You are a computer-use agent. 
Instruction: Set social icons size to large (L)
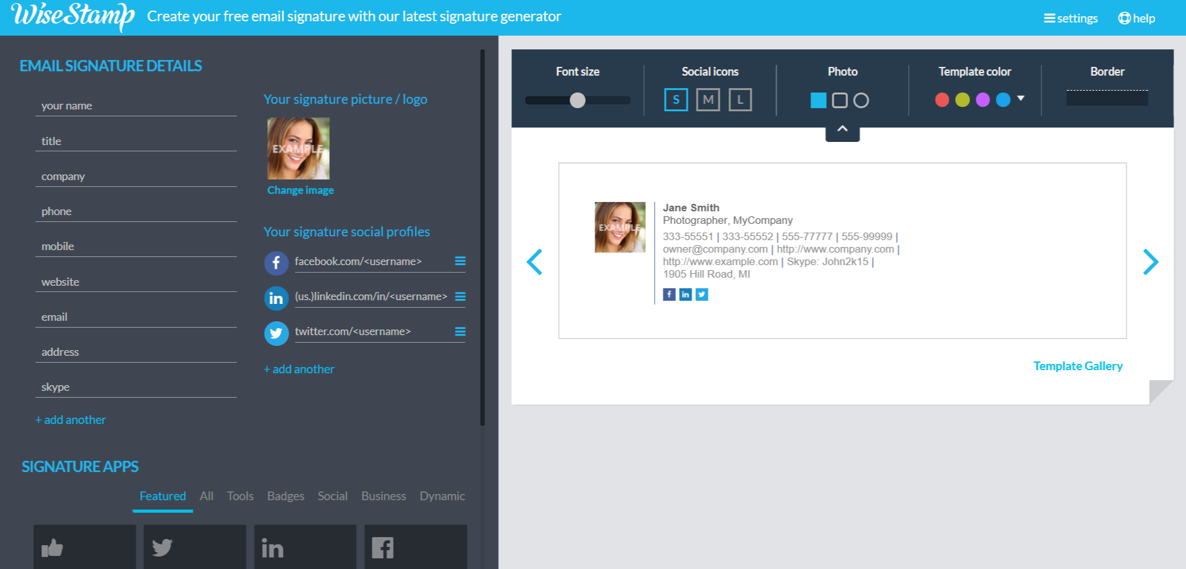click(x=740, y=99)
